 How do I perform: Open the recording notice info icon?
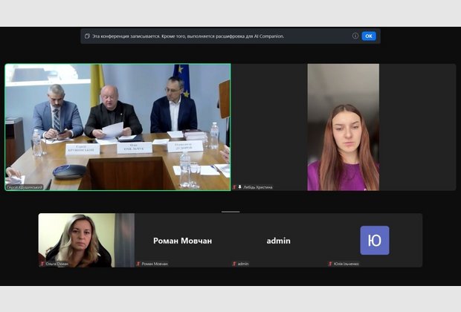(x=355, y=36)
